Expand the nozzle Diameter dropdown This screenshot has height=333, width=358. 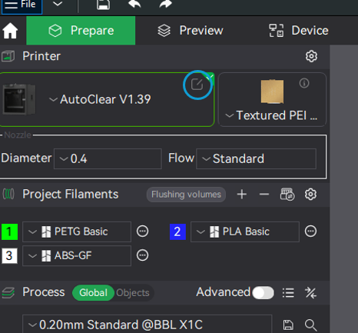[108, 158]
